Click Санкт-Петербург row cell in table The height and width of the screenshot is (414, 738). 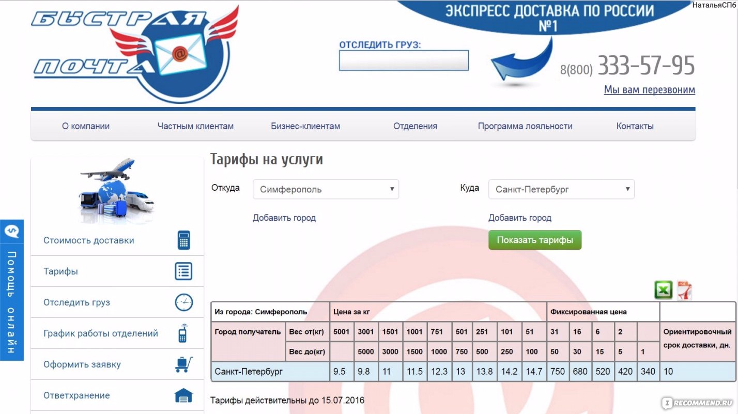click(270, 372)
